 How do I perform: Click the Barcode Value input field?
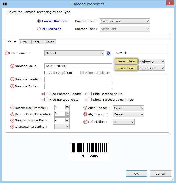point(78,66)
